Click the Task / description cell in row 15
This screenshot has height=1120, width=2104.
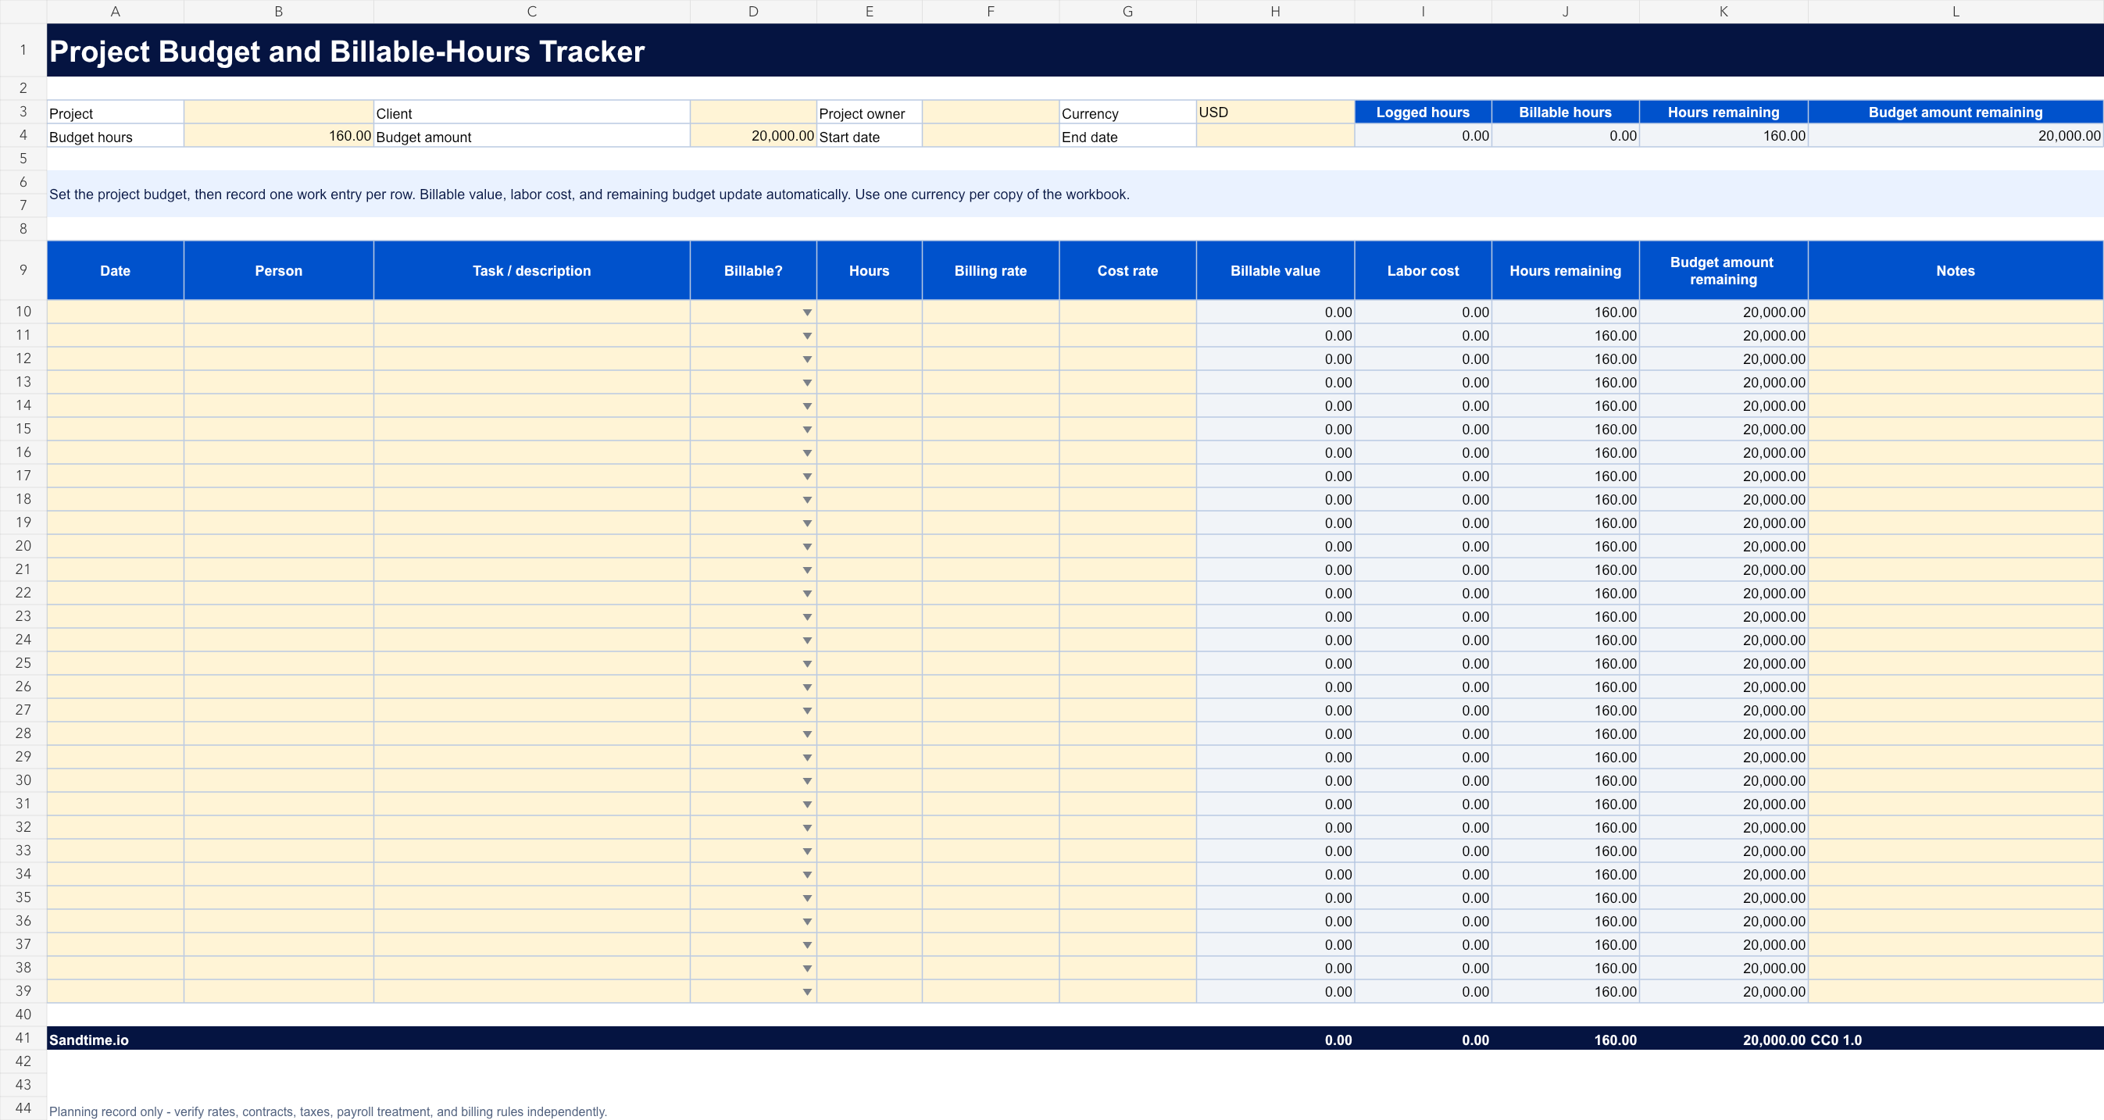[532, 430]
